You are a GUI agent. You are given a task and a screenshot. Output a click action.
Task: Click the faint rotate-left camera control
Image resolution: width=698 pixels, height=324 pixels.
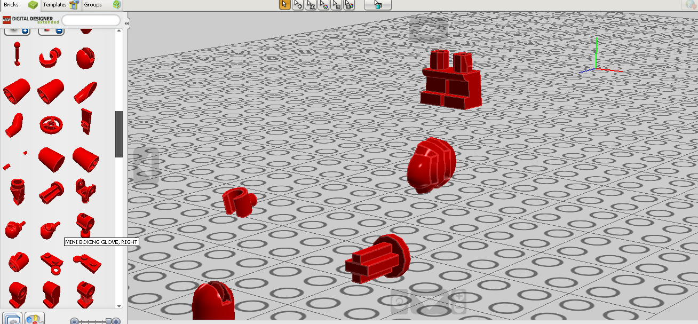click(x=146, y=165)
